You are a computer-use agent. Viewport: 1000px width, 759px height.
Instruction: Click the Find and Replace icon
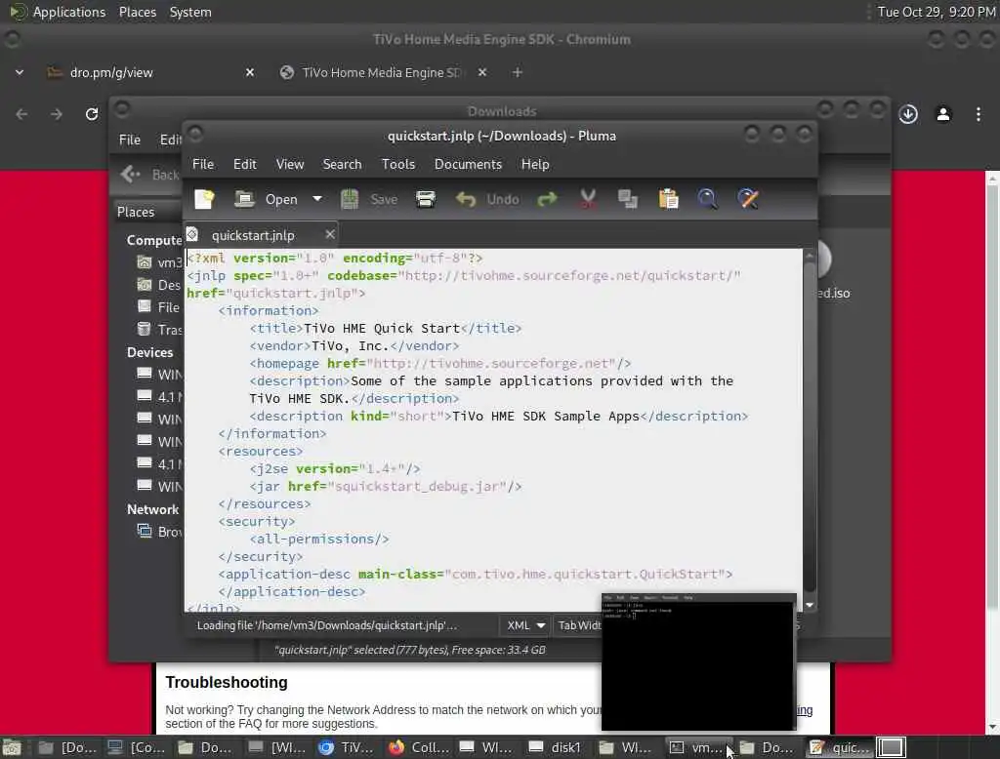click(x=748, y=199)
